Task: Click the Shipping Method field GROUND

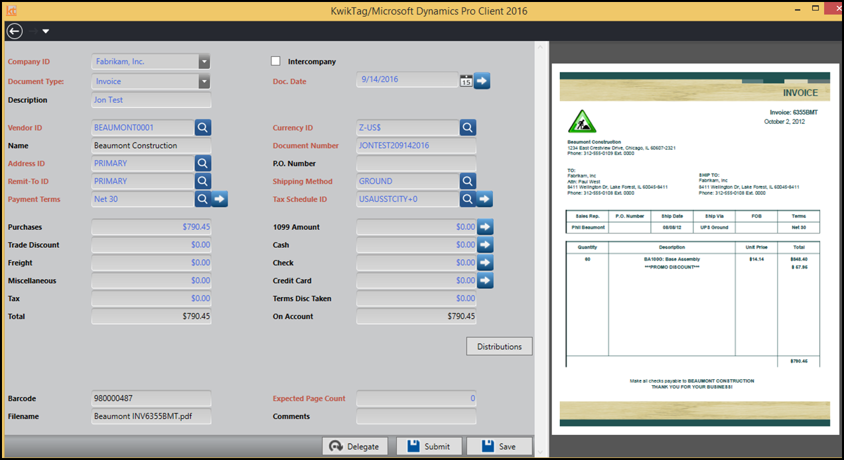Action: click(x=407, y=181)
